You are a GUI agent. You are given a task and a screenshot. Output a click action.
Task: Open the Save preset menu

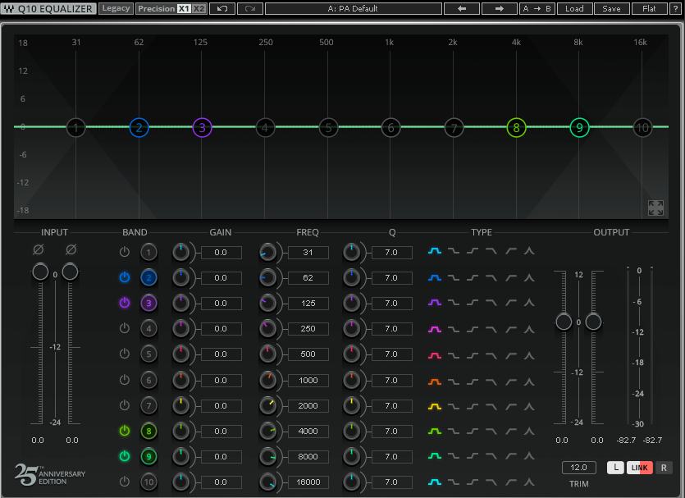[x=612, y=8]
